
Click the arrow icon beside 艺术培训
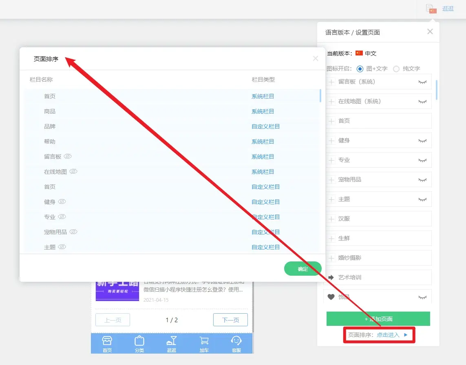[331, 277]
